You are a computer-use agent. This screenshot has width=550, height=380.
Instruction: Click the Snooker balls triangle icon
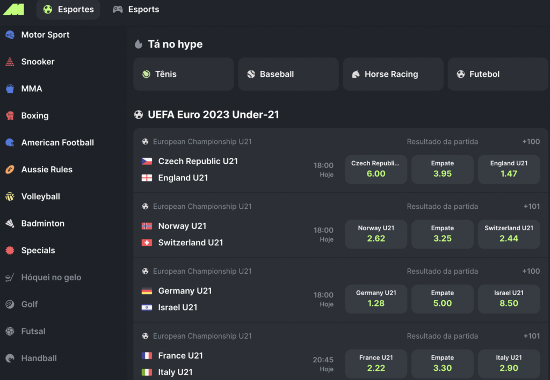10,62
